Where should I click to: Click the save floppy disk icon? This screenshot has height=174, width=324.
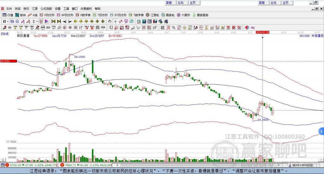[x=155, y=21]
